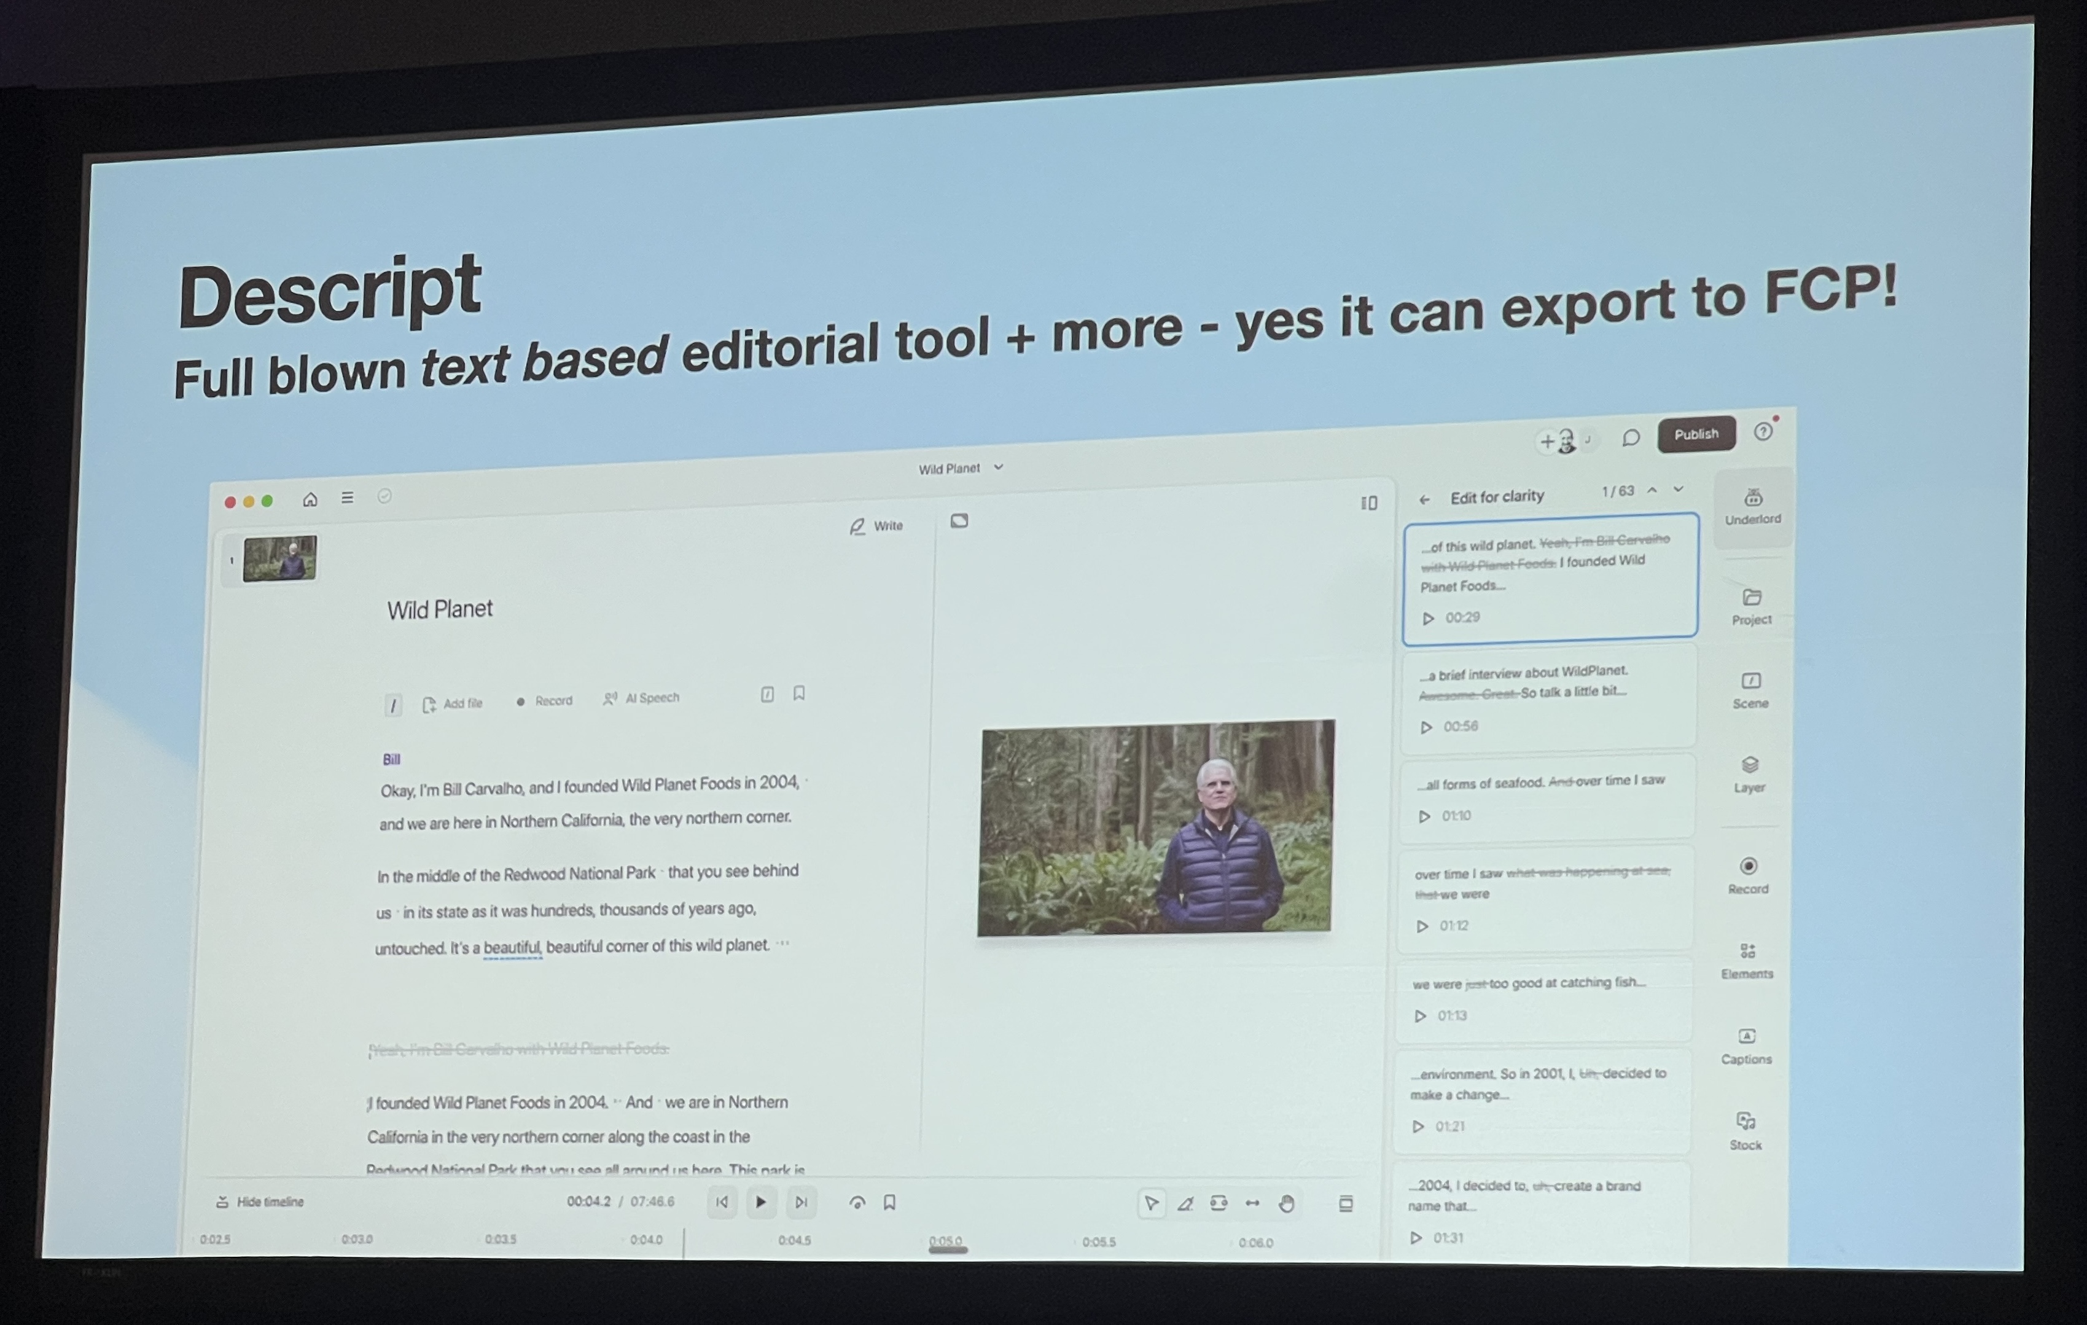Go to previous clarity edit chevron
2087x1325 pixels.
[x=1652, y=491]
